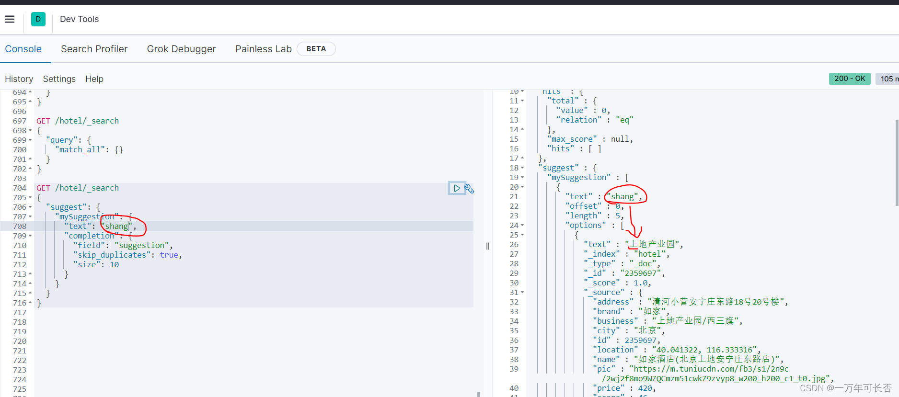Run the request with the play icon
This screenshot has height=397, width=899.
tap(457, 188)
